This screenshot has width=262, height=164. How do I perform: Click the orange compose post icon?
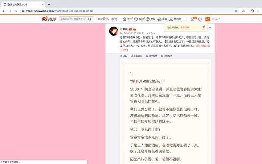click(208, 19)
